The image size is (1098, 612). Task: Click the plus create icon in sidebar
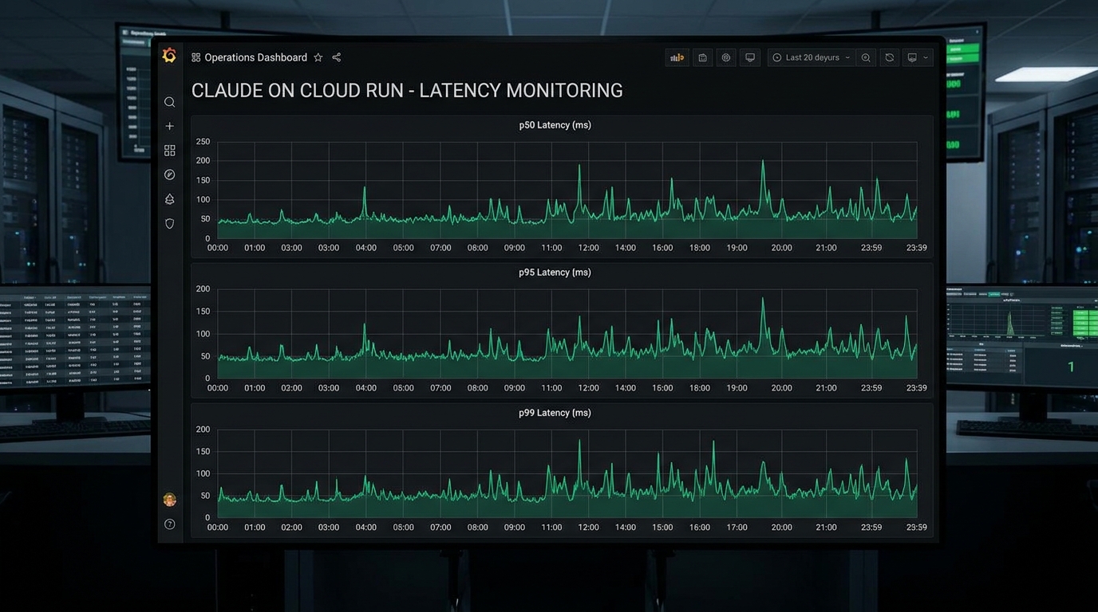click(169, 126)
